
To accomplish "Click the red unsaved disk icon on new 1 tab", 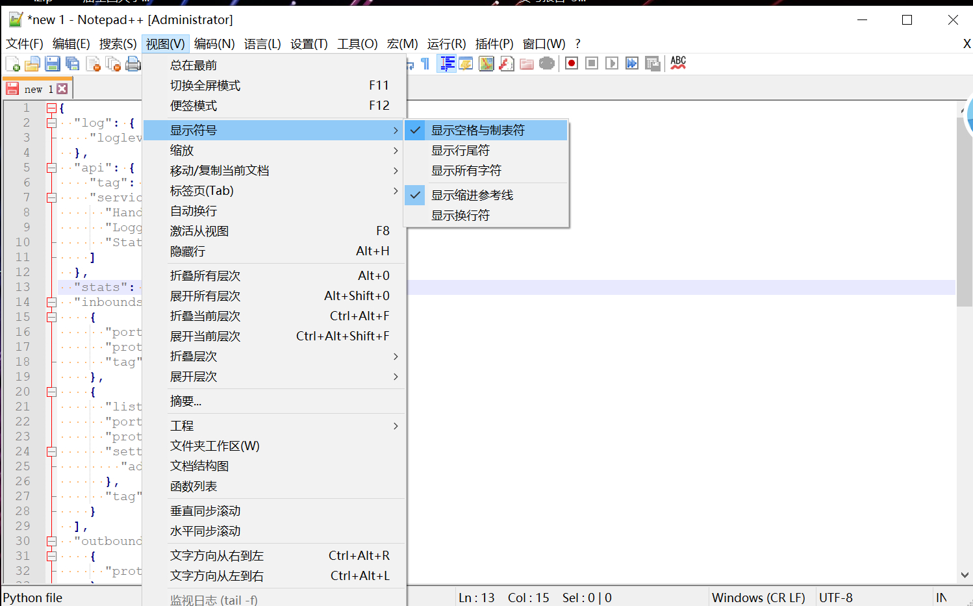I will 12,89.
